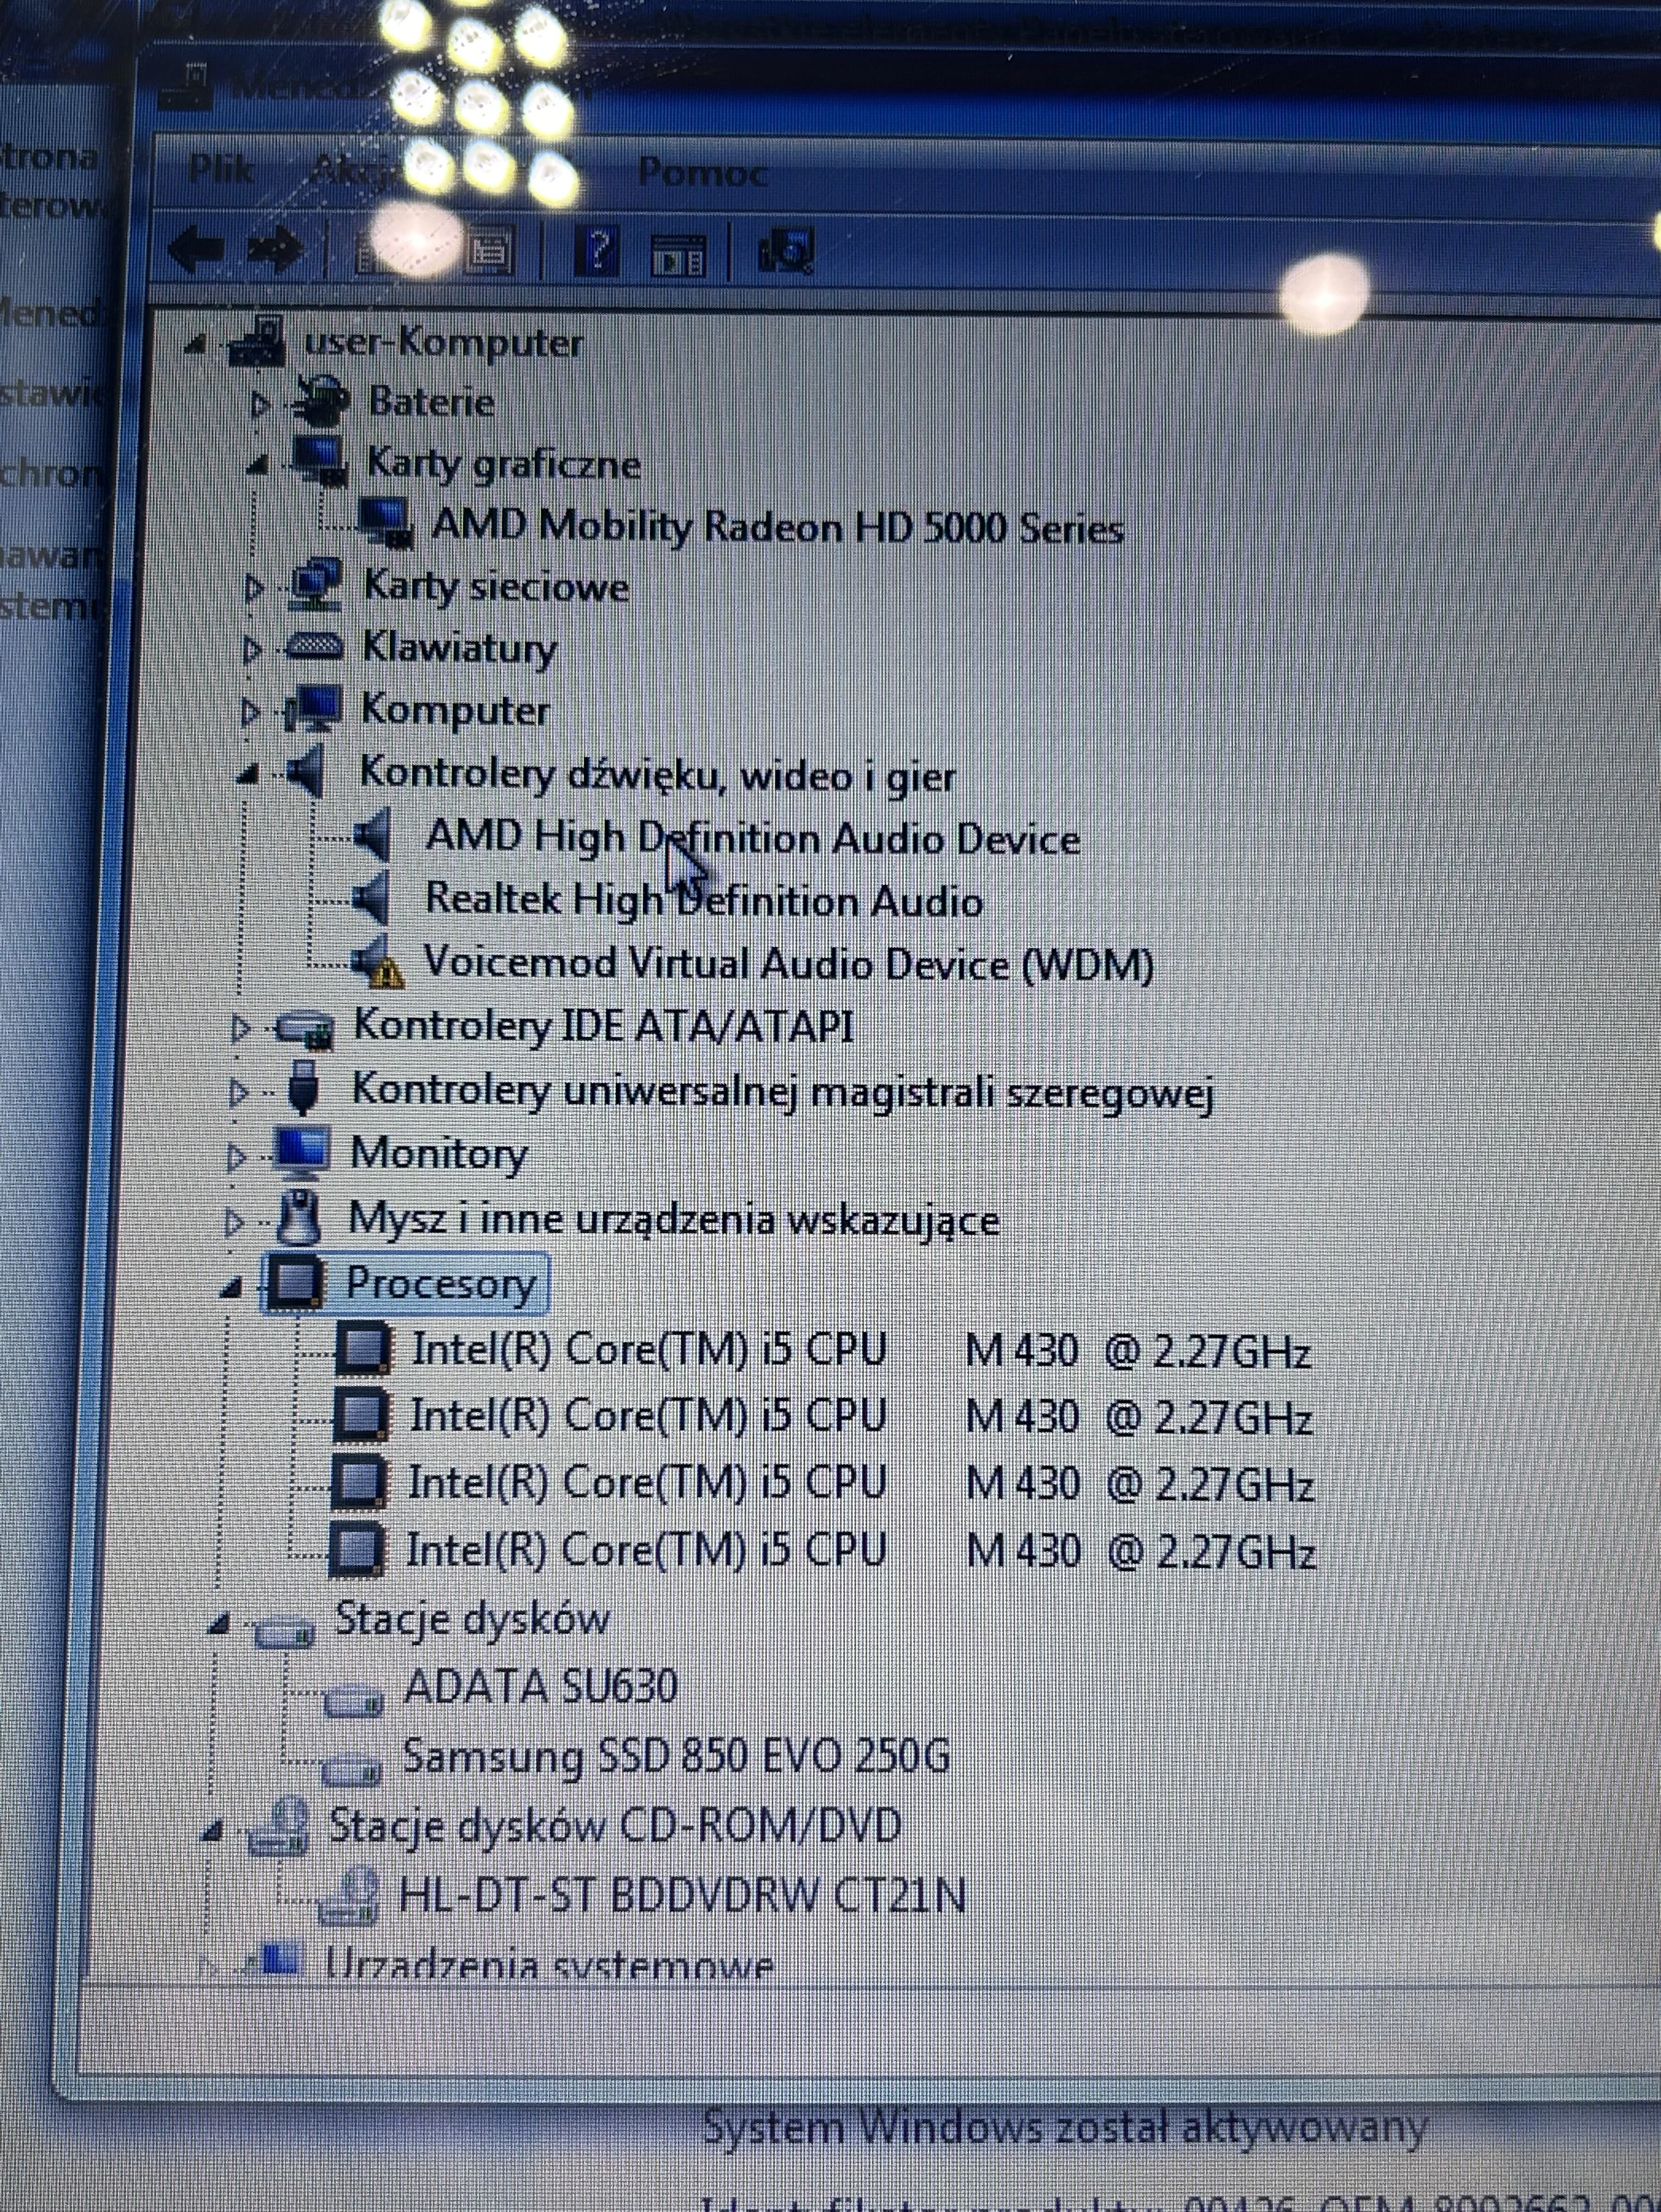The width and height of the screenshot is (1661, 2212).
Task: Collapse the Karty graficzne node
Action: click(258, 466)
